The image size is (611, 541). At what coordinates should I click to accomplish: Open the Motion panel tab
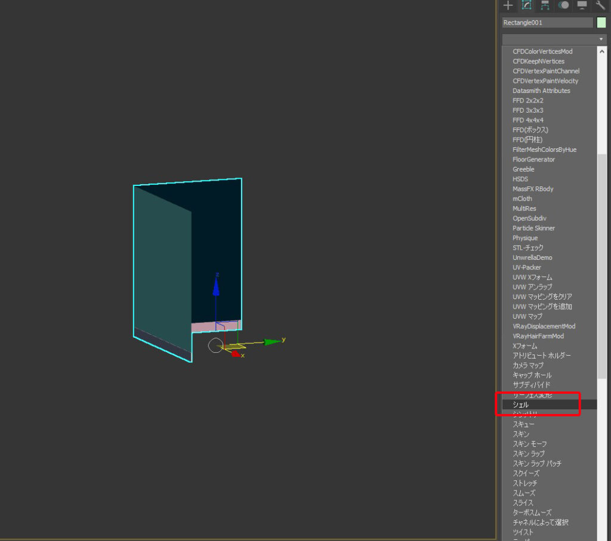563,5
